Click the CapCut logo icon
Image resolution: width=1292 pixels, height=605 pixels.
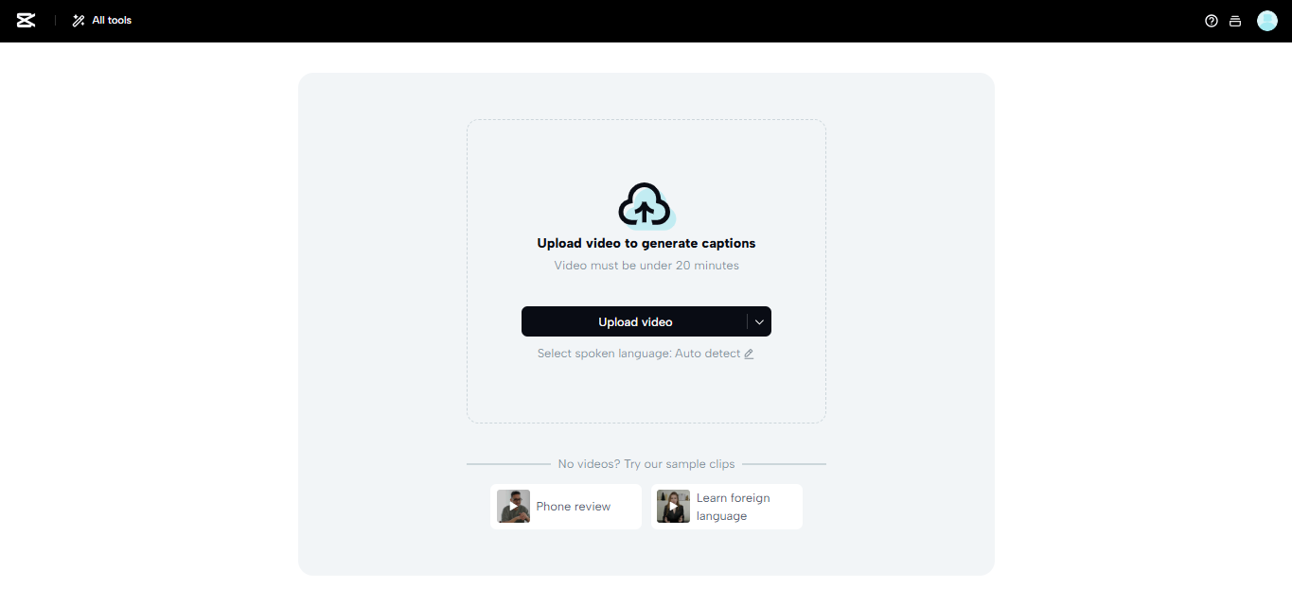tap(26, 20)
